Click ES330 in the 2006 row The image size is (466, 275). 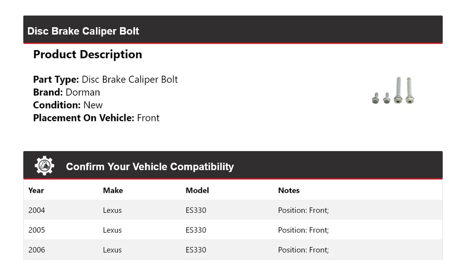(196, 250)
